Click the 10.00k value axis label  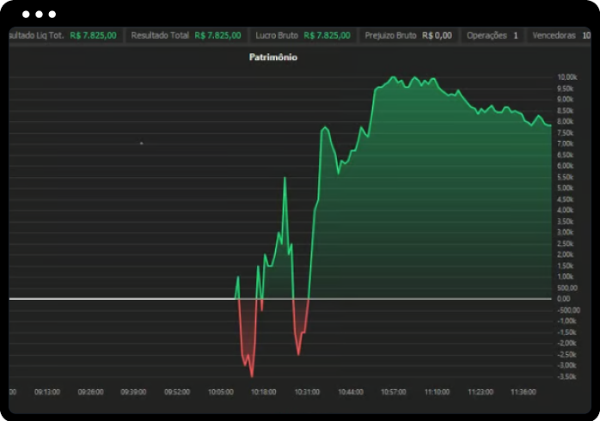point(566,77)
